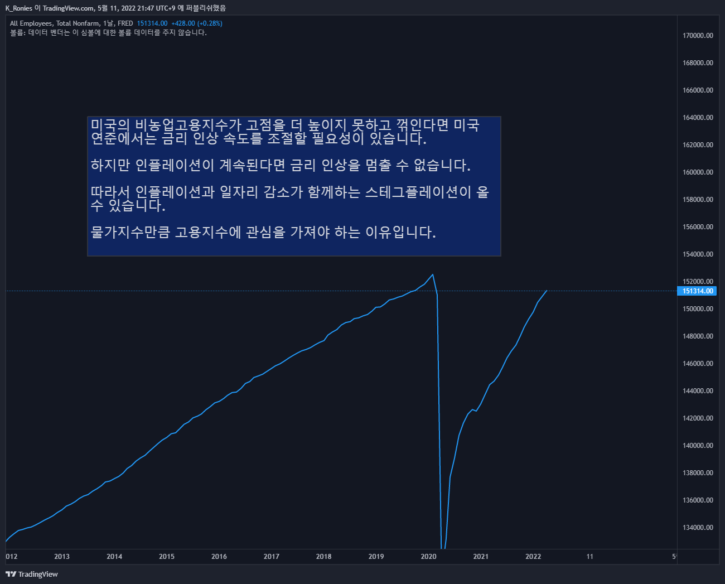This screenshot has width=725, height=584.
Task: Click the TradingView logo icon
Action: 11,574
